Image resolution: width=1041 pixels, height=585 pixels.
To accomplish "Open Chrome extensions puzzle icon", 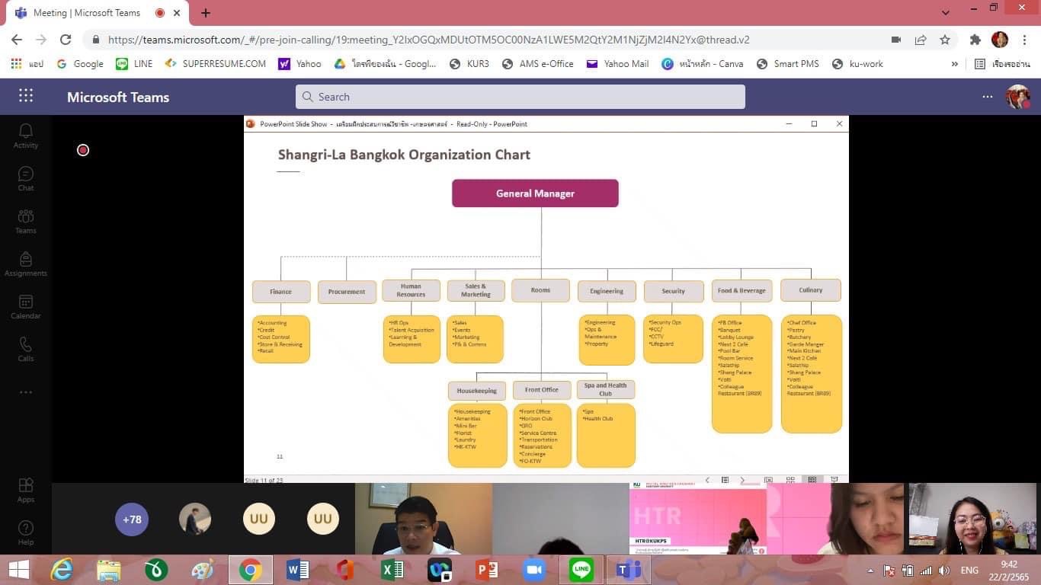I will tap(975, 40).
